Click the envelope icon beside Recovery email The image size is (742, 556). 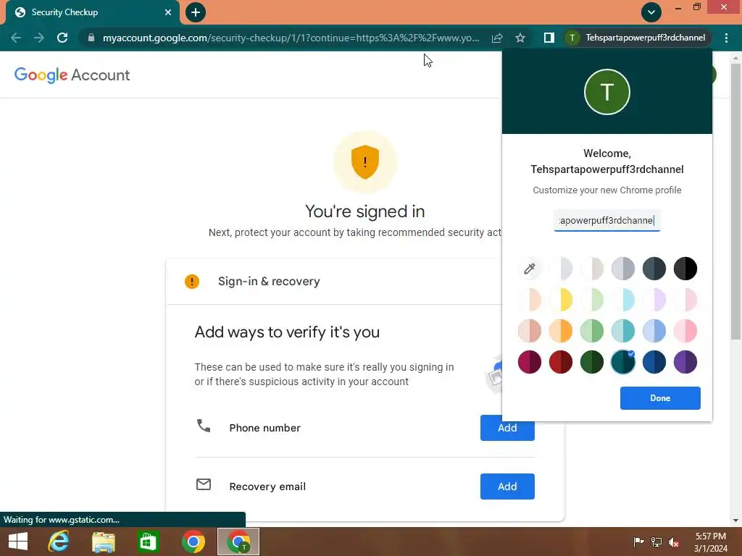204,484
